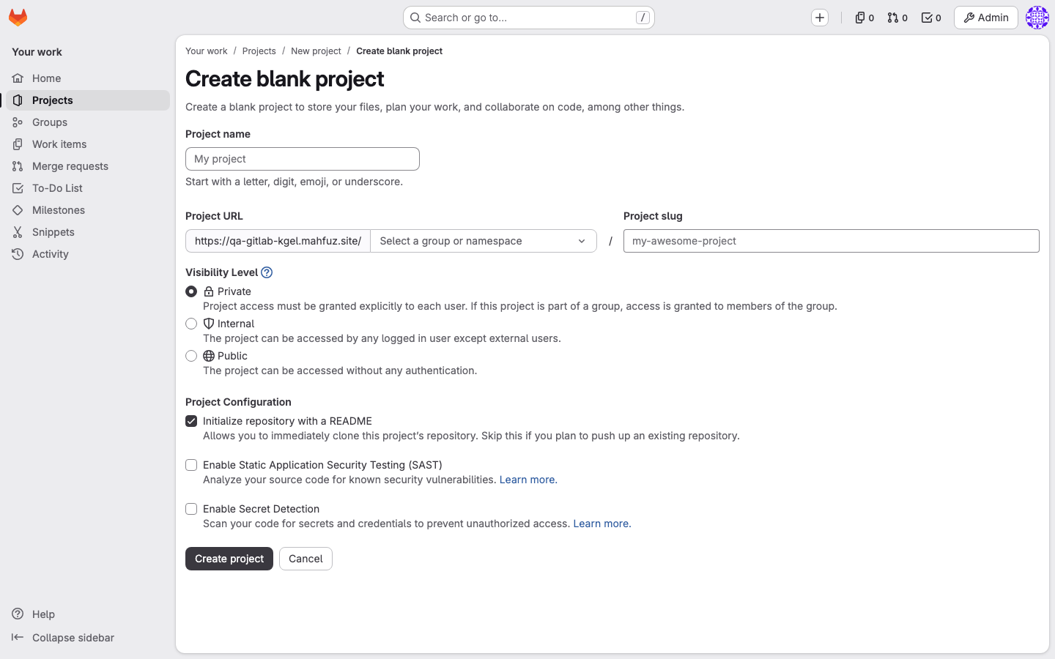Open assigned issues counter icon
The width and height of the screenshot is (1055, 659).
865,18
